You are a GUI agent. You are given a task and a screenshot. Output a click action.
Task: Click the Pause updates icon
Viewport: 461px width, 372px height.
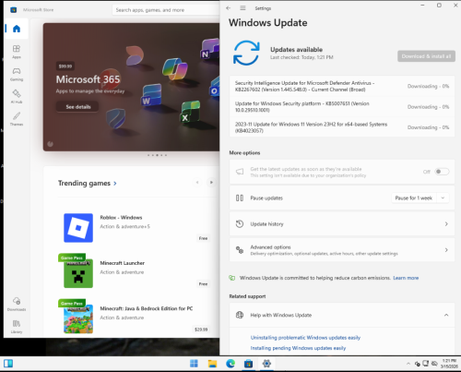[x=240, y=198]
